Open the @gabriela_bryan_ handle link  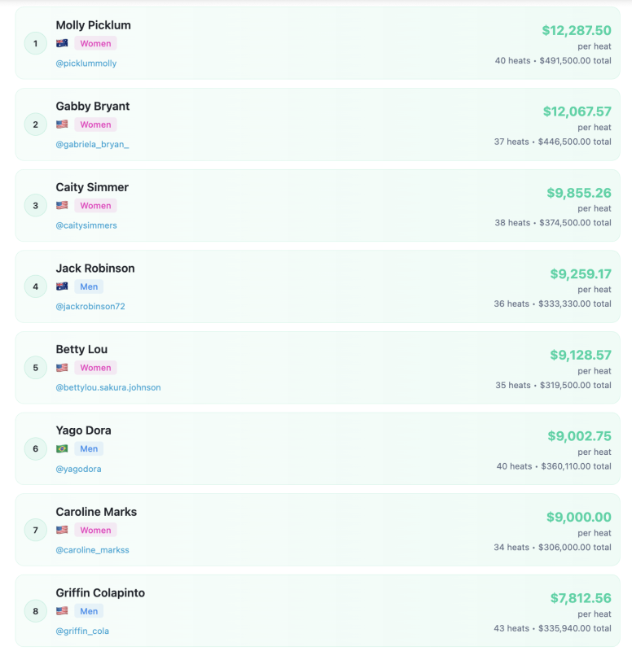click(x=92, y=144)
